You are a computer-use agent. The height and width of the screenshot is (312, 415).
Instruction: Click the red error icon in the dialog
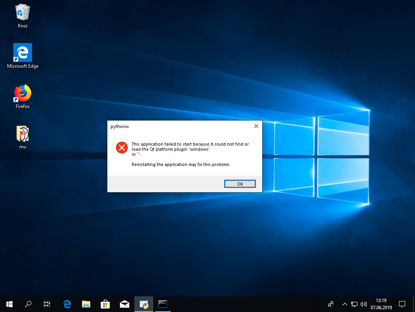point(121,148)
